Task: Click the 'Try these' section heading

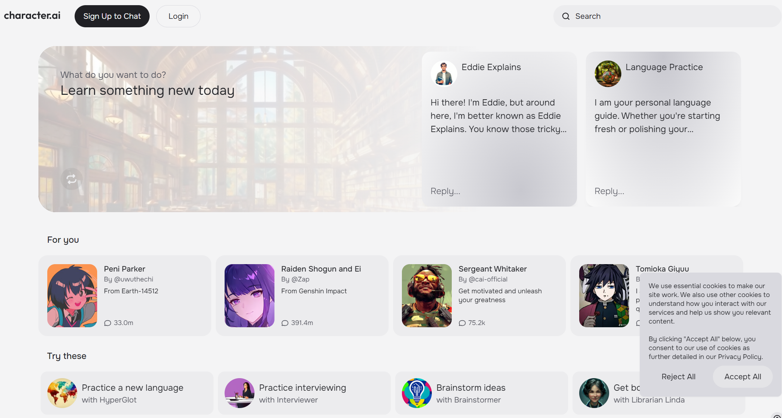Action: (67, 356)
